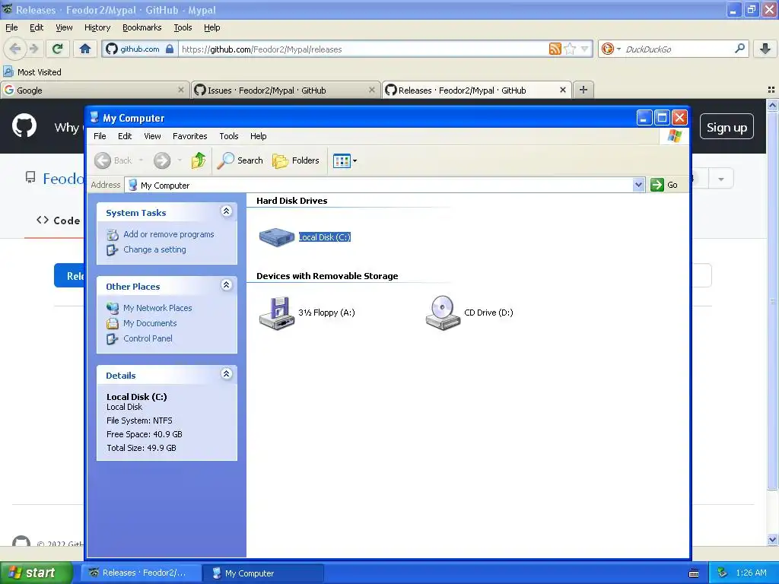
Task: Select the CD Drive (D:) icon
Action: [x=442, y=313]
